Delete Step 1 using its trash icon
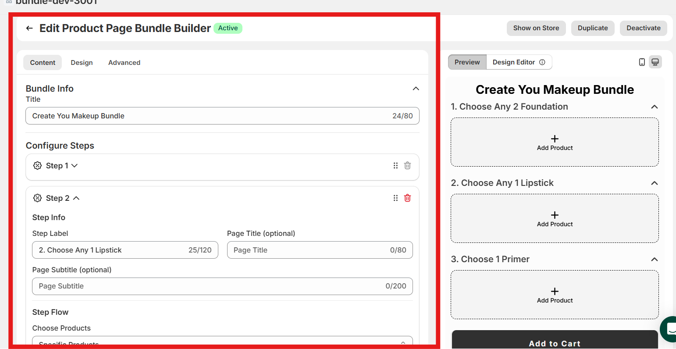The height and width of the screenshot is (349, 676). 407,166
